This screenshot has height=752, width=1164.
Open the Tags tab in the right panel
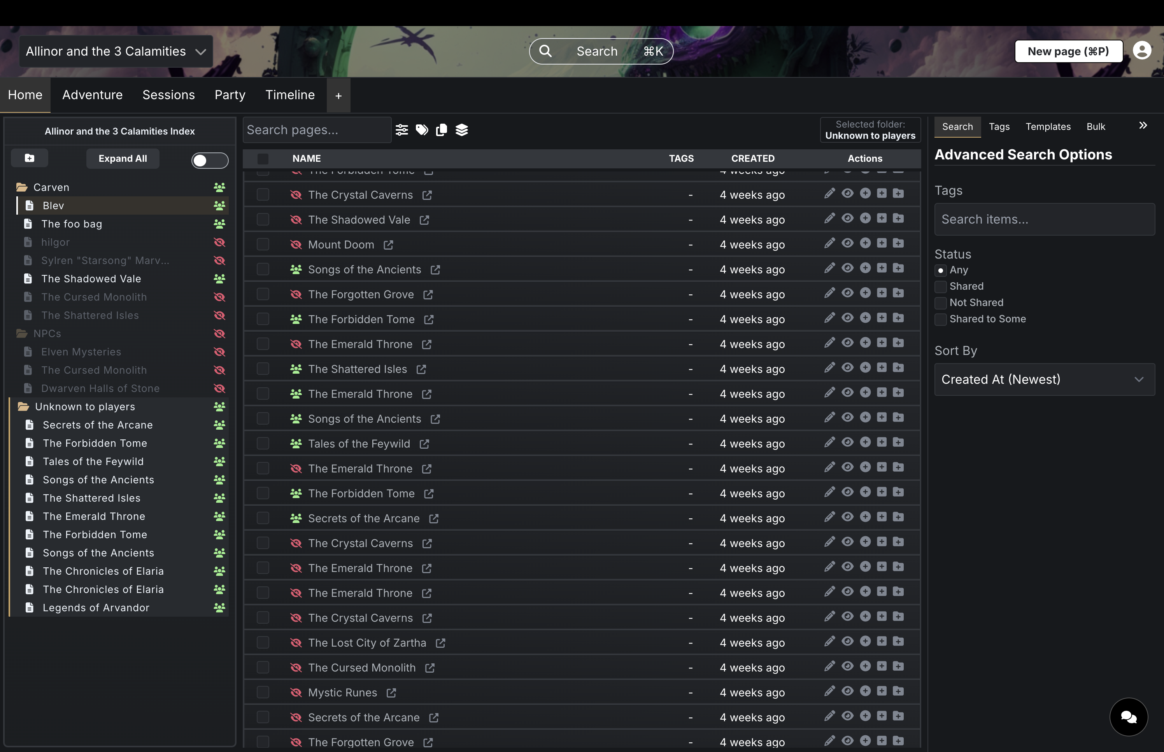click(x=999, y=127)
